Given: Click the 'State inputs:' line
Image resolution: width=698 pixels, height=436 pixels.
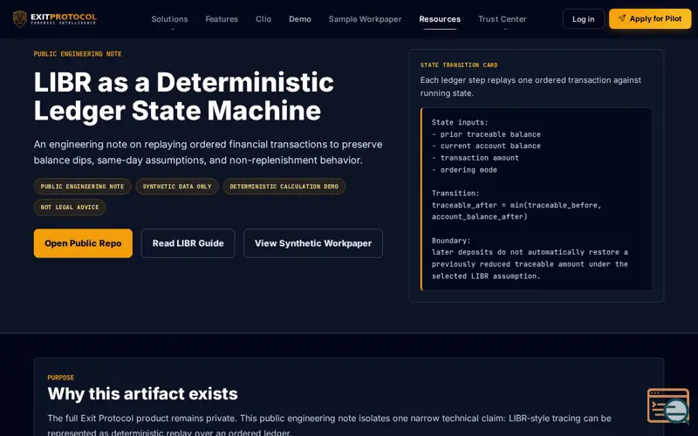Looking at the screenshot, I should 460,122.
